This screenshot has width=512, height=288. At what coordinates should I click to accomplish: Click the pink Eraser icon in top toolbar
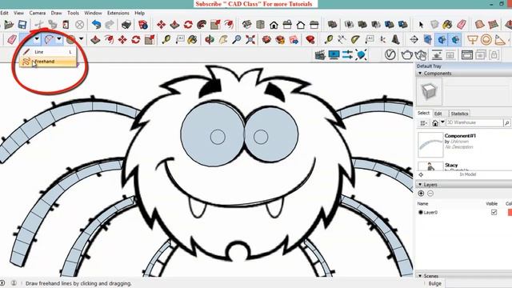[x=462, y=25]
